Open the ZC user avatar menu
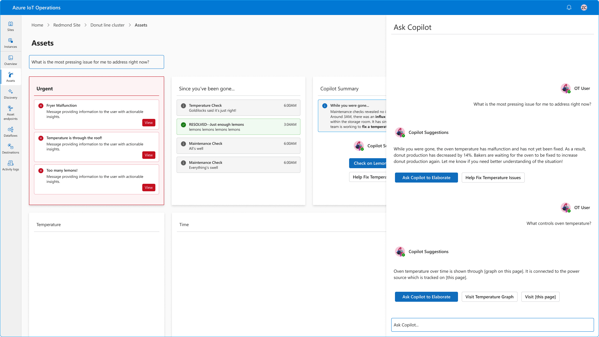This screenshot has height=337, width=599. tap(584, 7)
